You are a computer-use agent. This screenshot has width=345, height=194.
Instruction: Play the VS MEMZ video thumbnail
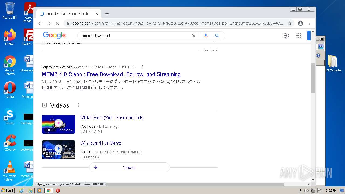point(58,150)
